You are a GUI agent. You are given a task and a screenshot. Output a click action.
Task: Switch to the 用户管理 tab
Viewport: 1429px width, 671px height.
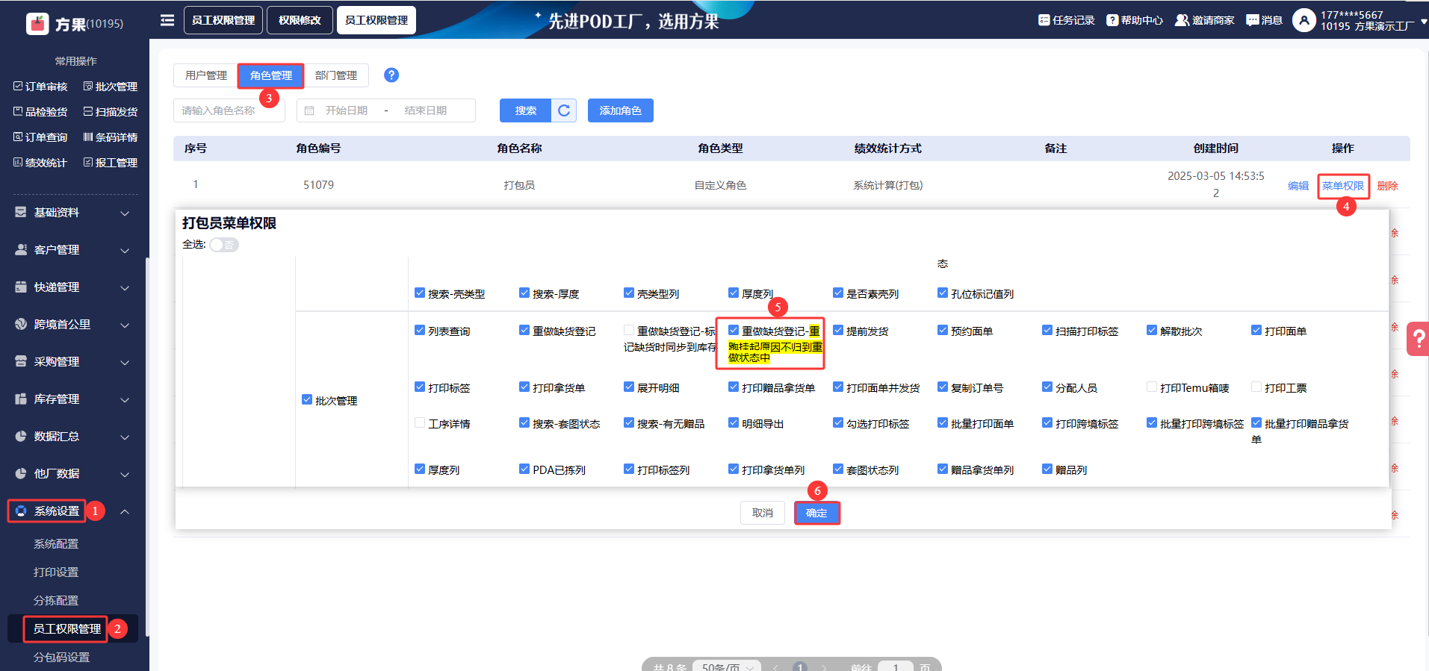[x=206, y=75]
